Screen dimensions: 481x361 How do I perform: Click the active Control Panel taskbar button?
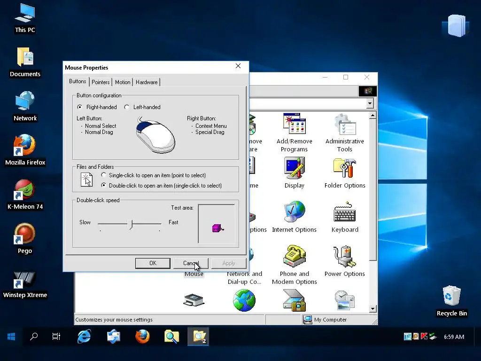[x=198, y=337]
